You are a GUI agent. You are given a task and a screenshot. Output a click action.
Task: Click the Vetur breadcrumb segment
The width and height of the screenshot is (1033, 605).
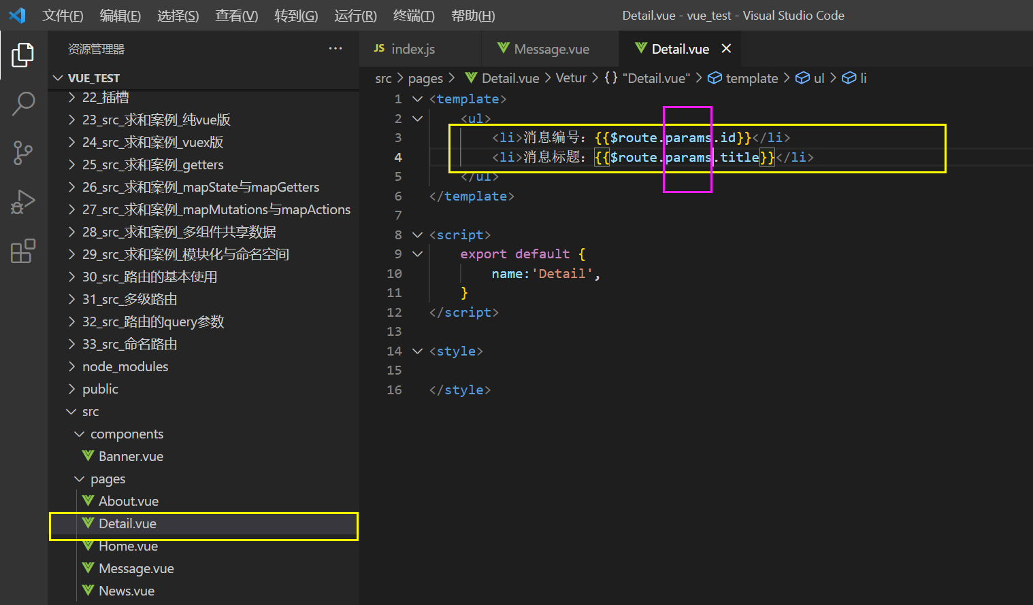point(570,77)
